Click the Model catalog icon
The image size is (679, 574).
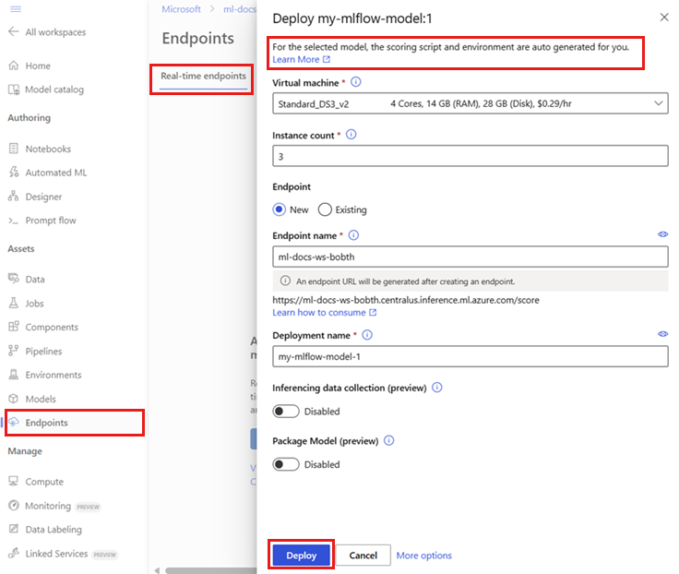pos(14,90)
